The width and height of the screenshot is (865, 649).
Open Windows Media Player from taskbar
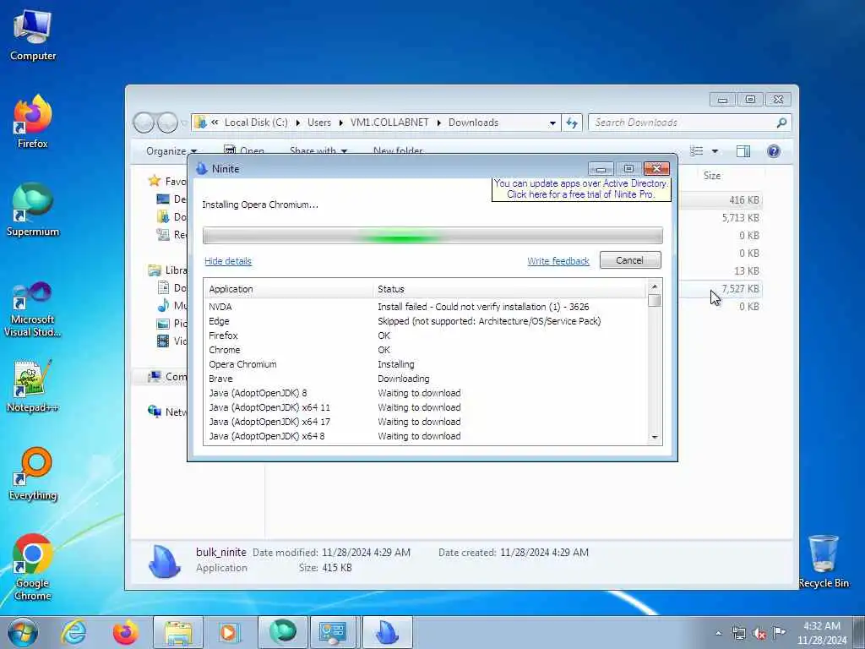coord(228,632)
